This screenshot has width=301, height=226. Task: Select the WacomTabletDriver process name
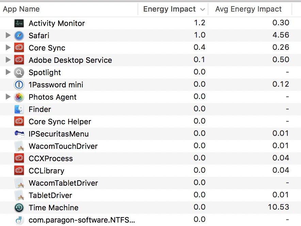63,183
